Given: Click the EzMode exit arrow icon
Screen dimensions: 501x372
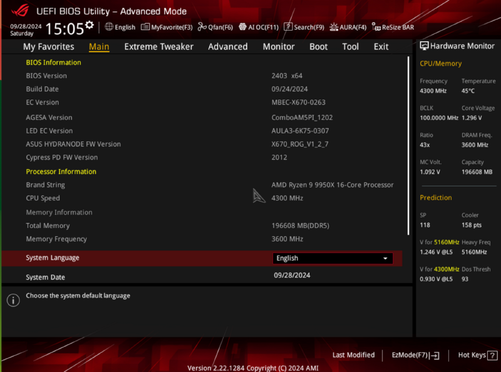Looking at the screenshot, I should point(435,355).
